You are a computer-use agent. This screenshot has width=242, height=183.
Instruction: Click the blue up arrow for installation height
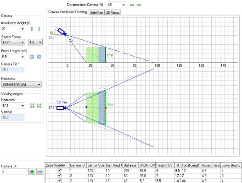pos(32,29)
